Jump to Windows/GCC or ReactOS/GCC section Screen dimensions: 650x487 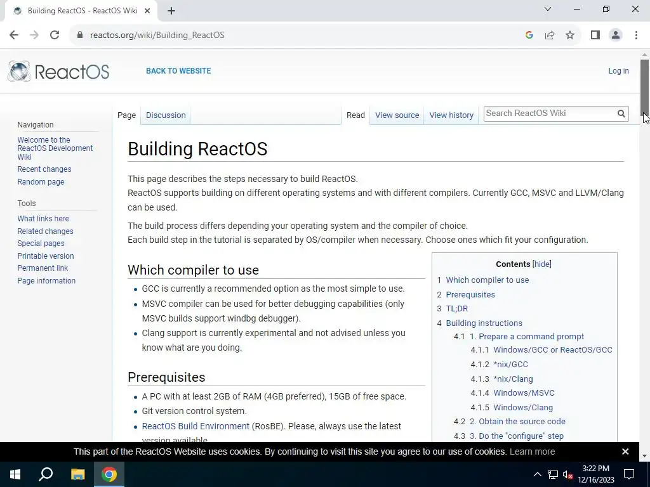(x=553, y=350)
